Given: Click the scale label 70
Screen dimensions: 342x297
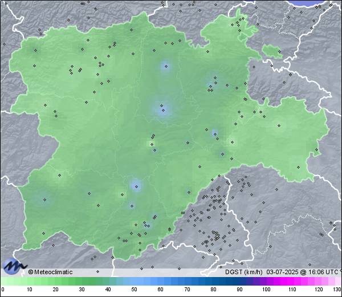Looking at the screenshot, I should (x=187, y=290).
